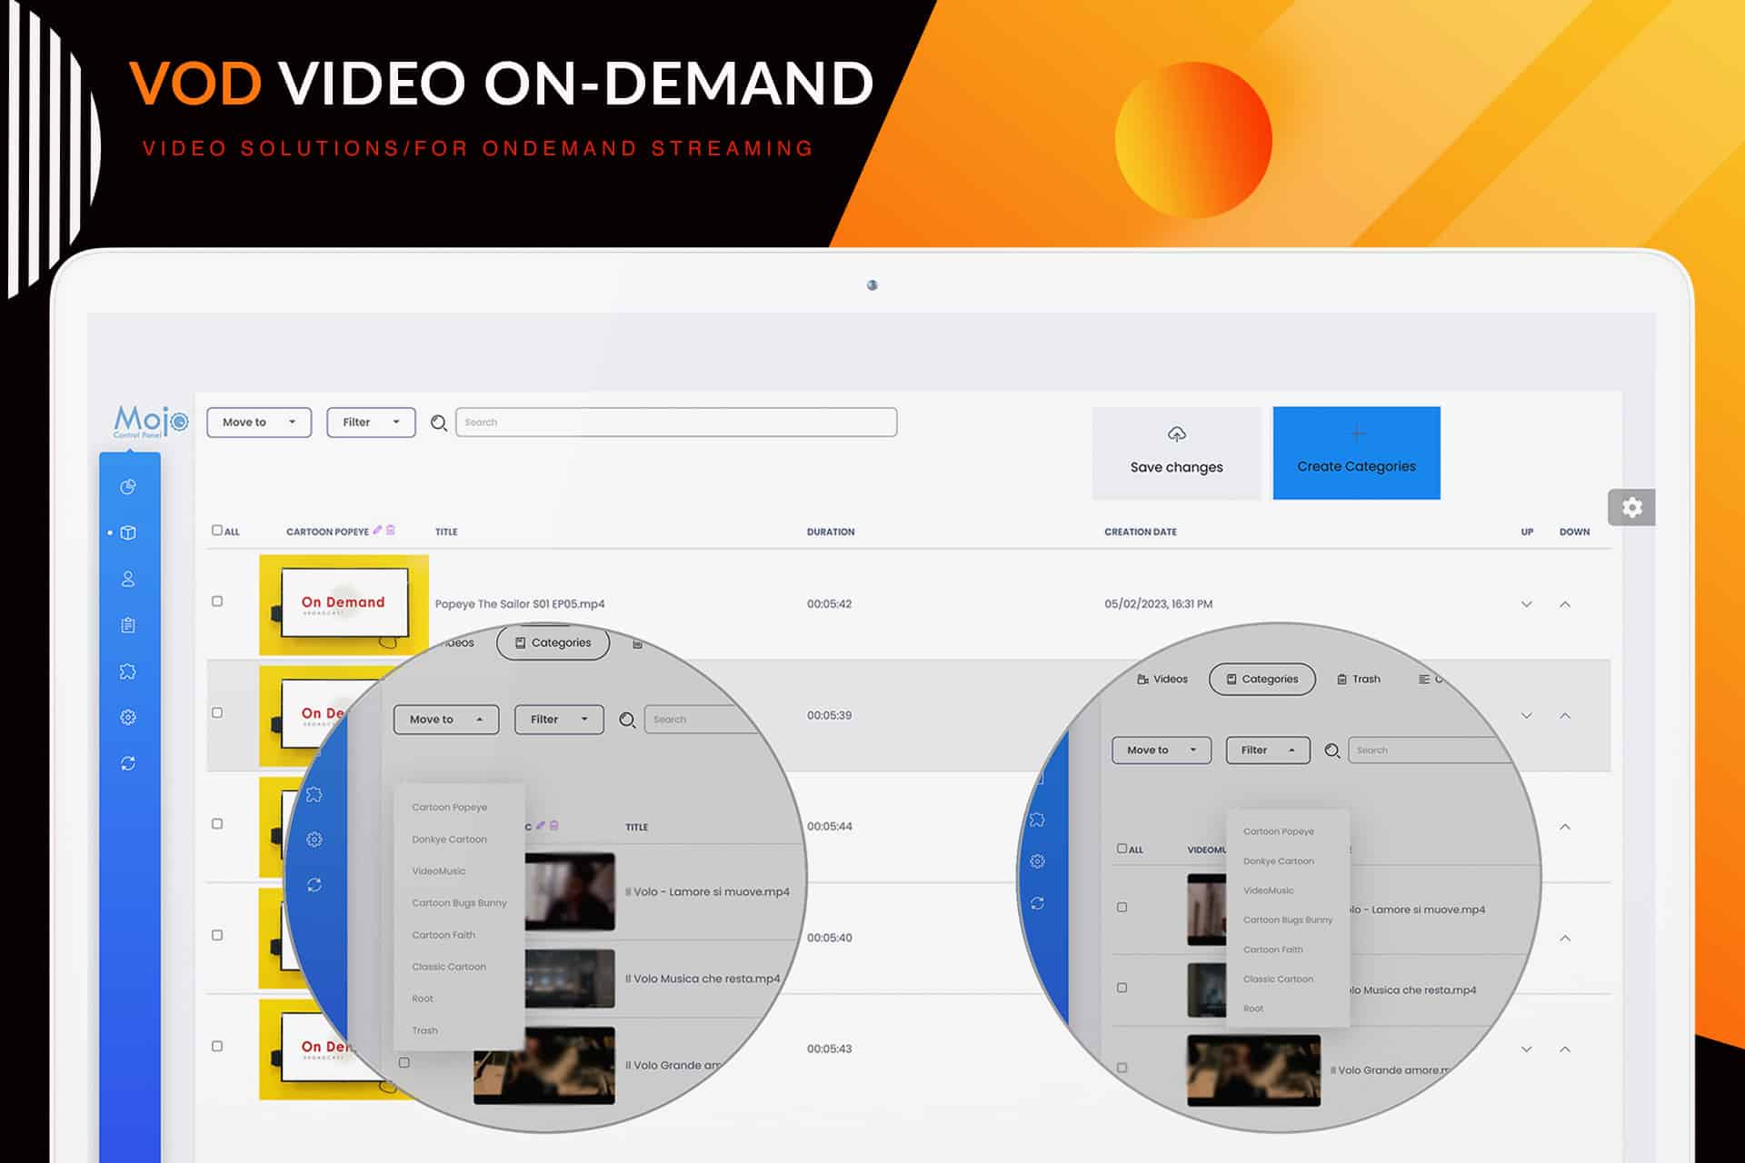Screen dimensions: 1745x1163
Task: Open the Move to dropdown in the right zoom circle
Action: point(1162,750)
